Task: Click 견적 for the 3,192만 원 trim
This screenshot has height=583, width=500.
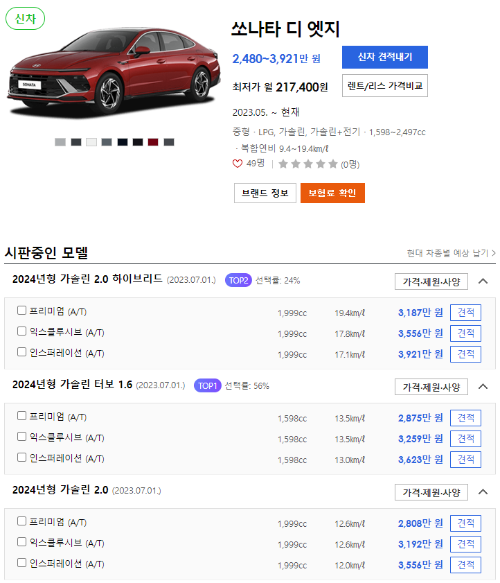Action: (465, 544)
